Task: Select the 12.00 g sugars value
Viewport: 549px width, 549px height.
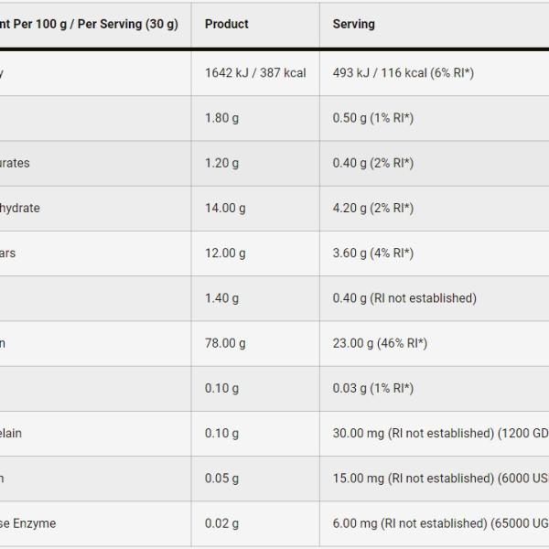Action: [x=225, y=253]
